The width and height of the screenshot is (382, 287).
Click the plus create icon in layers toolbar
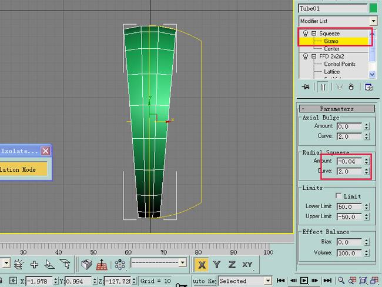tap(34, 265)
